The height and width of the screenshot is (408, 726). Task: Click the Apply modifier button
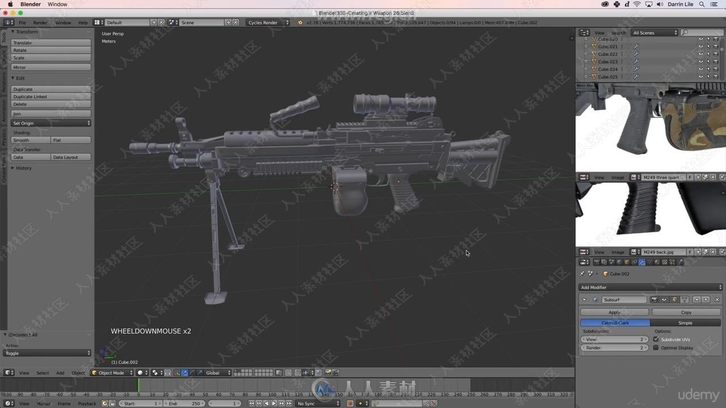coord(614,312)
